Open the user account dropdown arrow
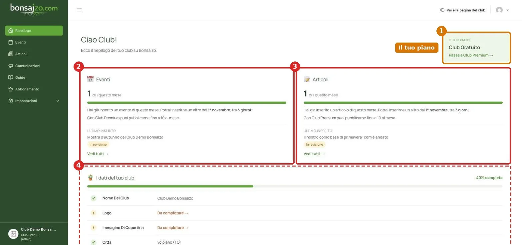 (x=508, y=10)
